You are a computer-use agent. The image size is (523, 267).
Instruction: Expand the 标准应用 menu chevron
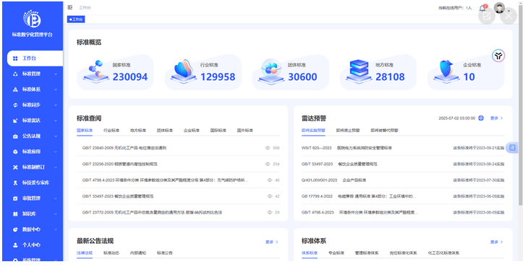(56, 152)
